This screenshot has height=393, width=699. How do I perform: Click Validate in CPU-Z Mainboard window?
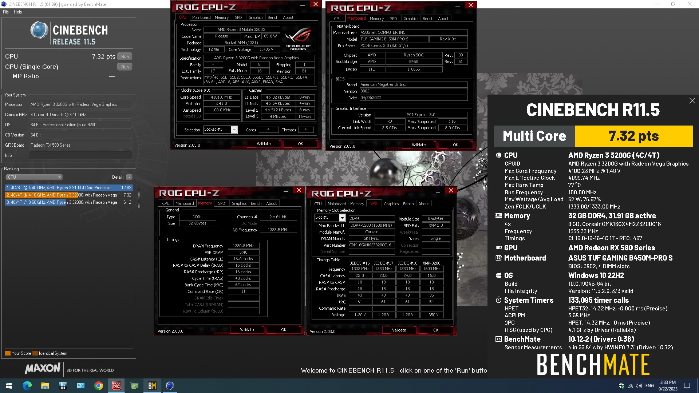tap(419, 145)
